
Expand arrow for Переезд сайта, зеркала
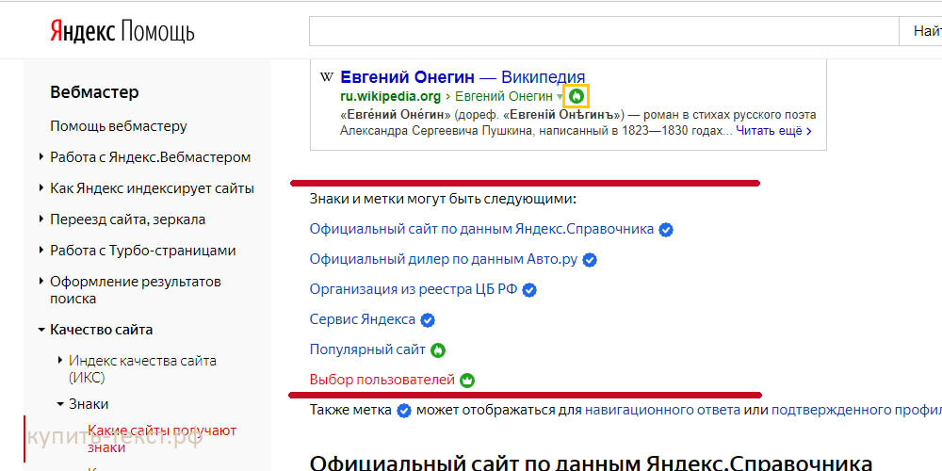click(x=41, y=219)
